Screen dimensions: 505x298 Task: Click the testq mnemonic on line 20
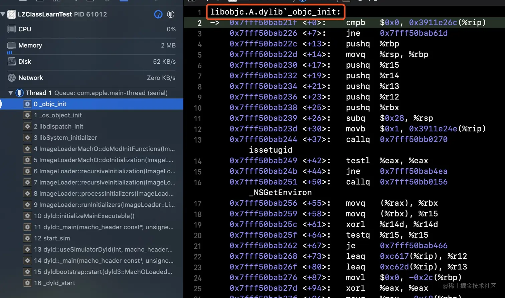[x=358, y=235]
